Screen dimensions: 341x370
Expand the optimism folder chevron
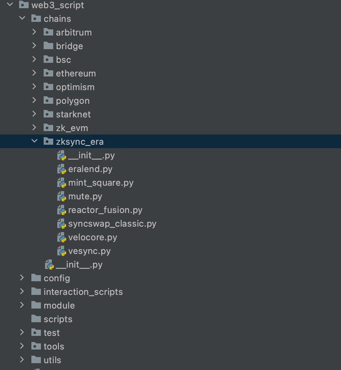[34, 87]
